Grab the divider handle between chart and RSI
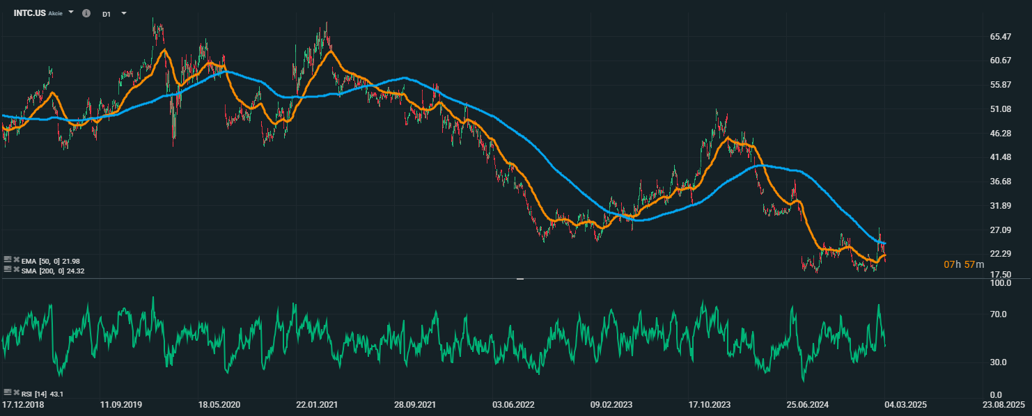1032x416 pixels. tap(519, 279)
